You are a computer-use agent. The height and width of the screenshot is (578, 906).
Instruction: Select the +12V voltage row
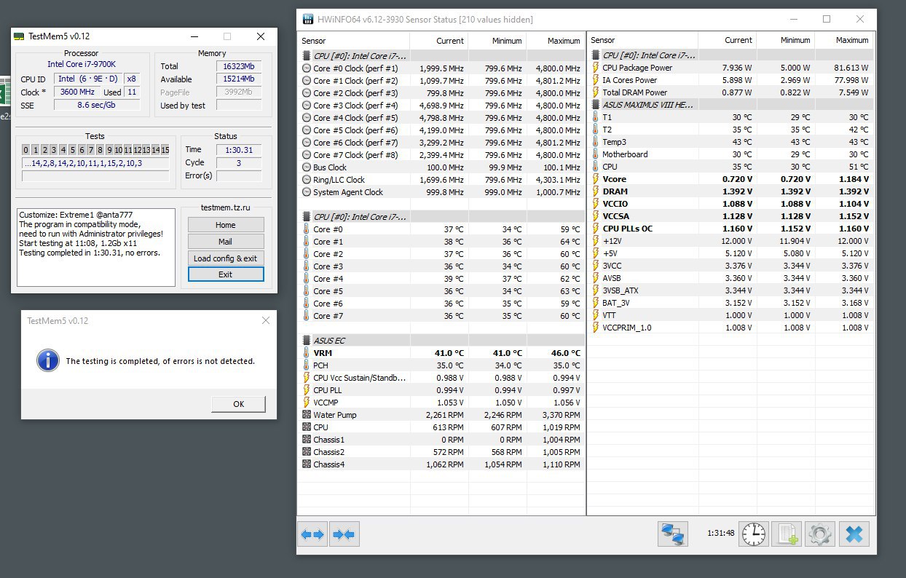[730, 241]
